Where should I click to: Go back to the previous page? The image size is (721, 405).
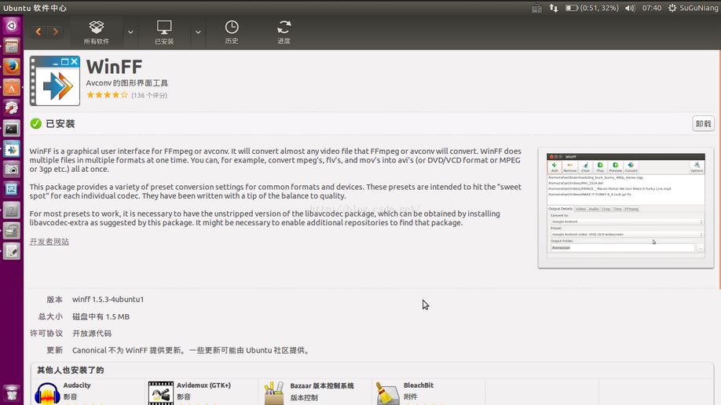click(x=38, y=31)
